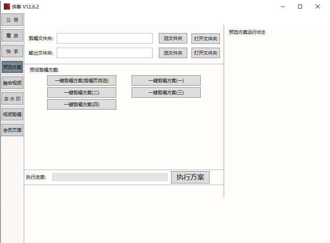This screenshot has width=330, height=243.
Task: Run preset 一键剪辑方案(一)
Action: tap(166, 80)
